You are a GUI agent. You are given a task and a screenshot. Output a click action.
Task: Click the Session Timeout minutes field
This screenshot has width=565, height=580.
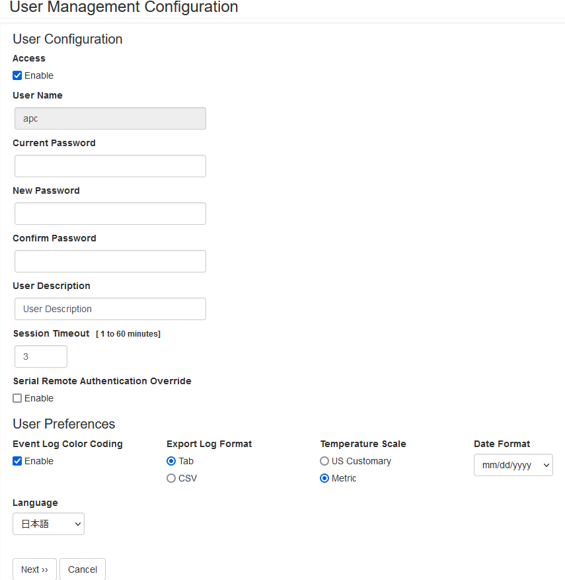pyautogui.click(x=41, y=356)
